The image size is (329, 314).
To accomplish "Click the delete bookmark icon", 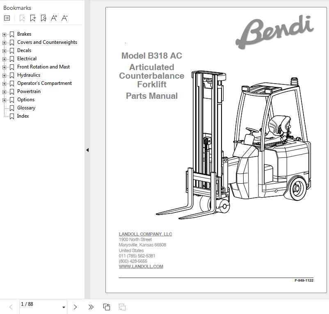I will (22, 18).
